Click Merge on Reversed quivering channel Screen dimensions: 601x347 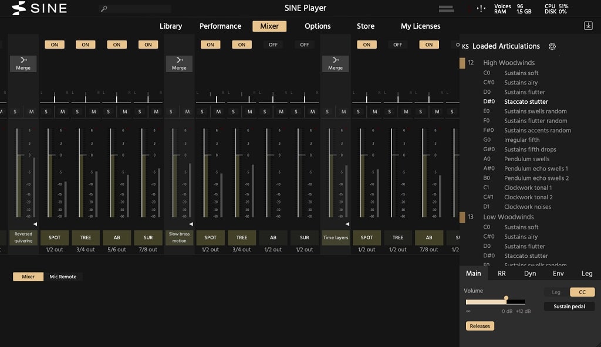click(23, 63)
